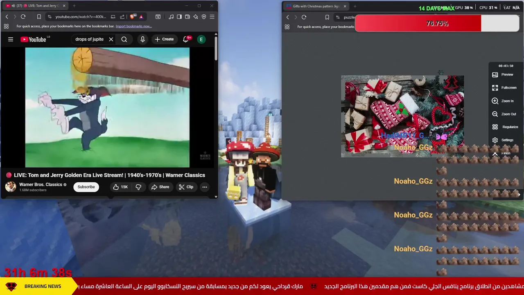
Task: Go back in puzzle browser window
Action: point(287,17)
